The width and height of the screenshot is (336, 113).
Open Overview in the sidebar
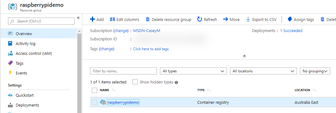39,34
